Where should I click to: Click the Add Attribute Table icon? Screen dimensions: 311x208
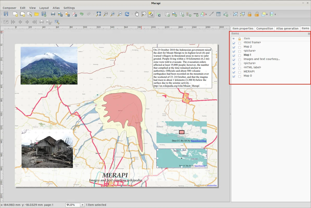tap(219, 14)
